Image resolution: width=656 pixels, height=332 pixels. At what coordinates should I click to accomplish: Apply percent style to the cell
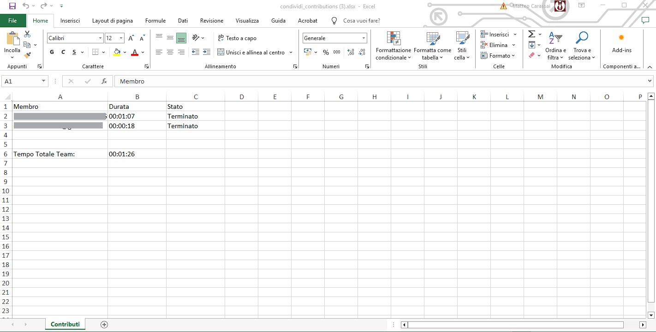click(x=326, y=53)
